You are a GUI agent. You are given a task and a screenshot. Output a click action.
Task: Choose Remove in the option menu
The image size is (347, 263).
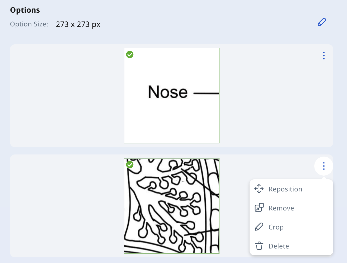tap(291, 208)
